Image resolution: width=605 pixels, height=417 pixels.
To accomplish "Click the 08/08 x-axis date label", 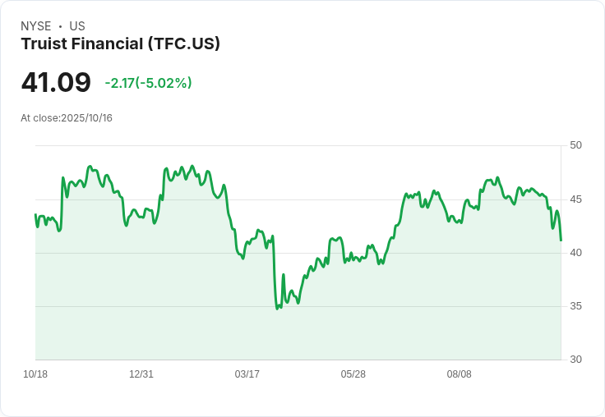I will [x=460, y=374].
